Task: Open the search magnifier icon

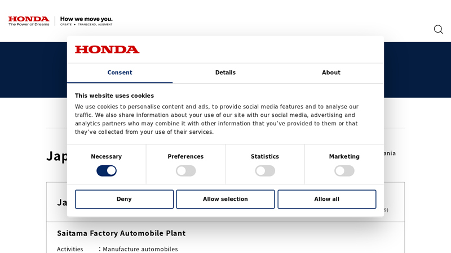Action: [x=438, y=29]
